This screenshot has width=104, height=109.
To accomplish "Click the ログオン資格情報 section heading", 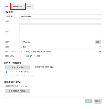I will tap(13, 63).
